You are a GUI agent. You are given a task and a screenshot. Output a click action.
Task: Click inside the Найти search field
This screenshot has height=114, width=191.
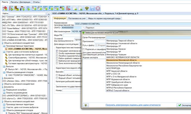point(27,14)
